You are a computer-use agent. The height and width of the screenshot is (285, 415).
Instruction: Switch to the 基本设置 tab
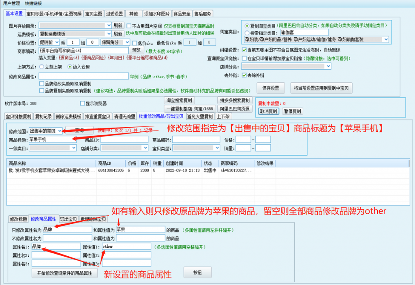pos(14,13)
